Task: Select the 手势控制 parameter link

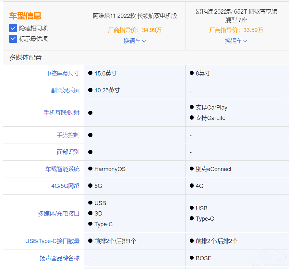Action: click(68, 135)
